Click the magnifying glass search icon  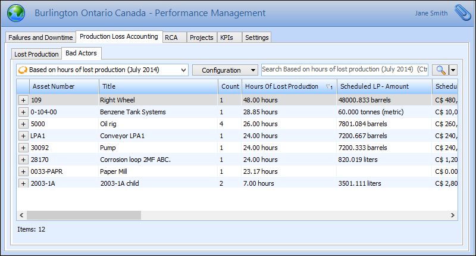pyautogui.click(x=440, y=70)
